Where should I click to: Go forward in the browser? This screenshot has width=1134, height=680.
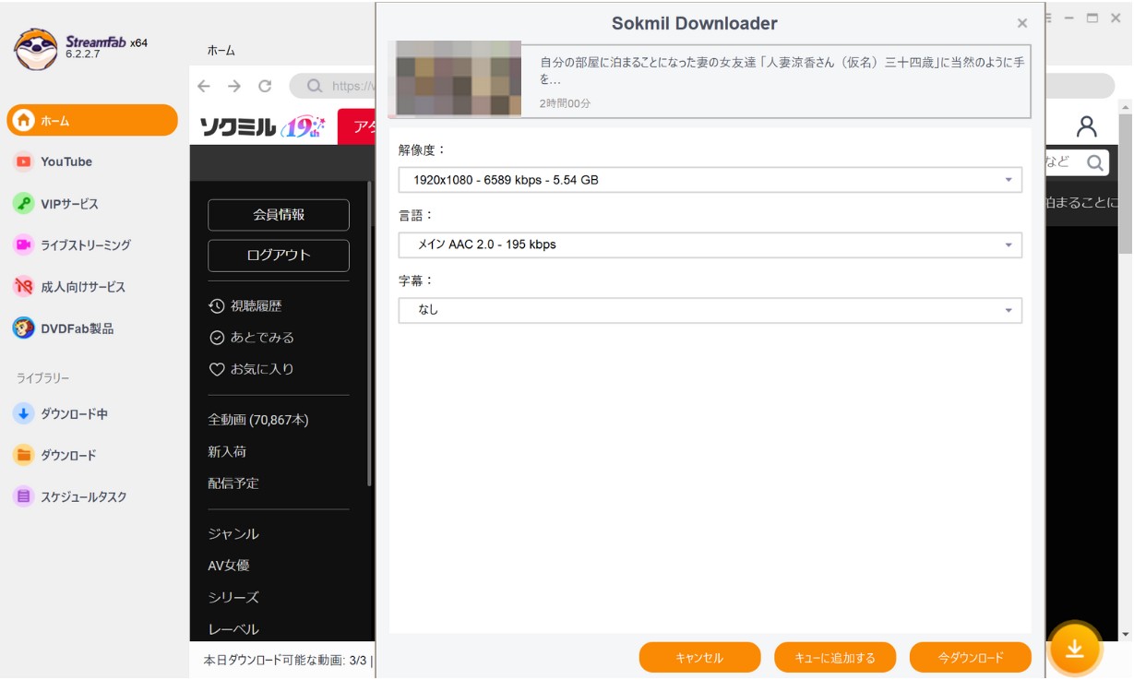pyautogui.click(x=234, y=86)
